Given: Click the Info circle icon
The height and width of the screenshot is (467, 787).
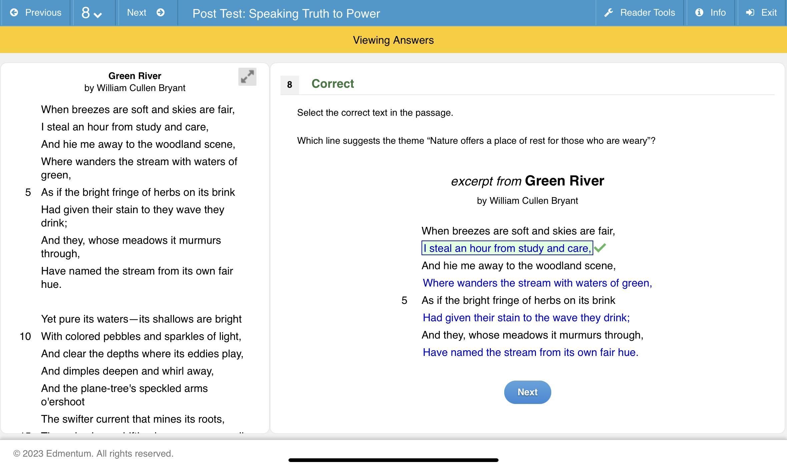Looking at the screenshot, I should point(699,13).
